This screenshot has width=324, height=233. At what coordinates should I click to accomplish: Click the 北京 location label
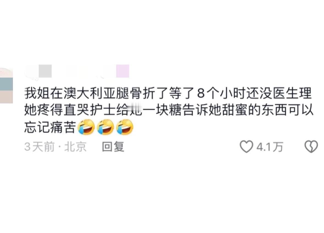tap(75, 147)
